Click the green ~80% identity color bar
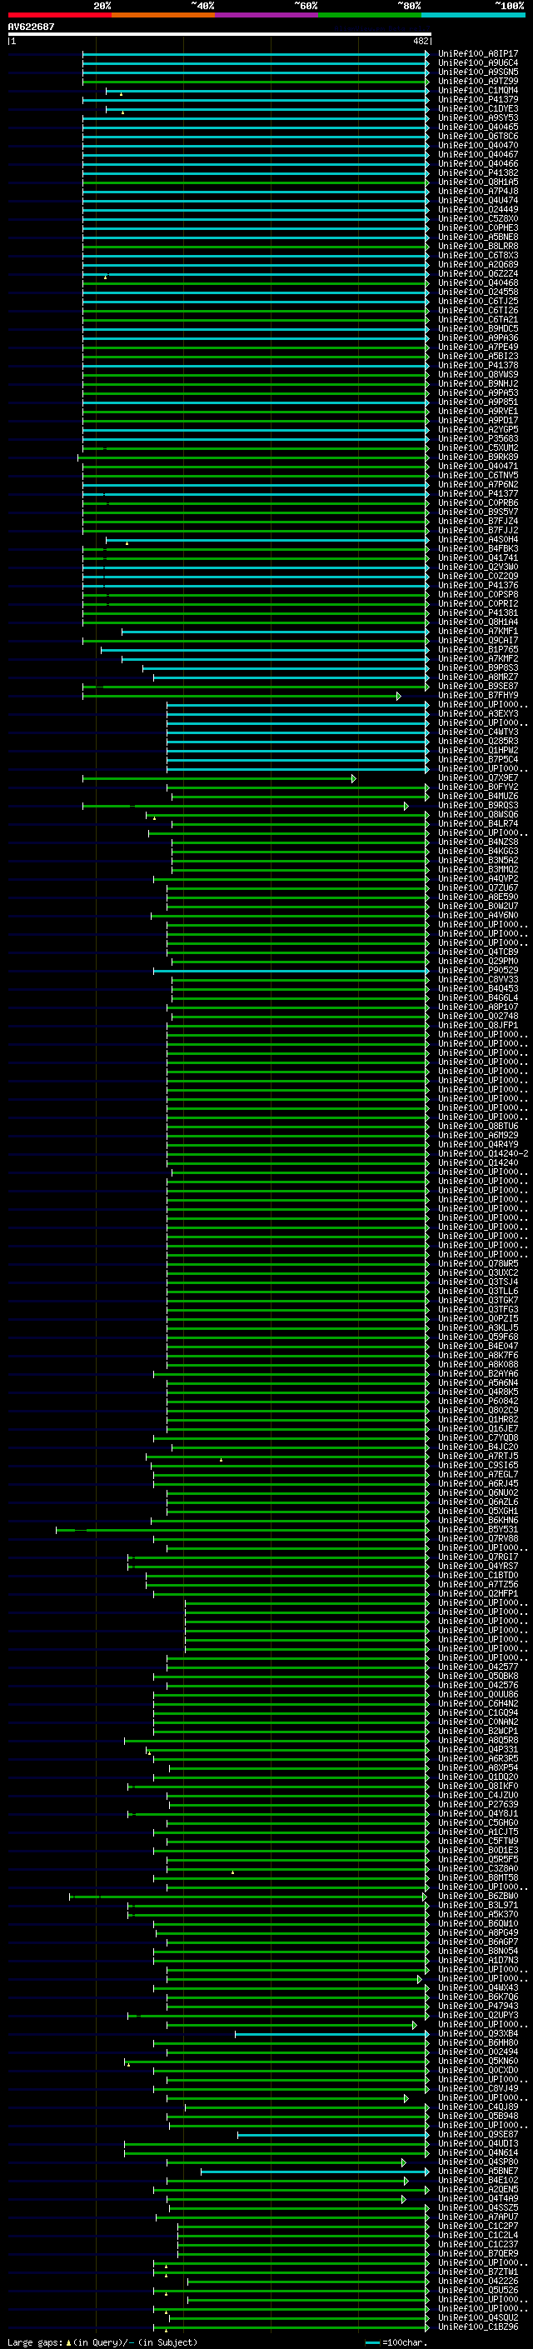 [x=370, y=15]
